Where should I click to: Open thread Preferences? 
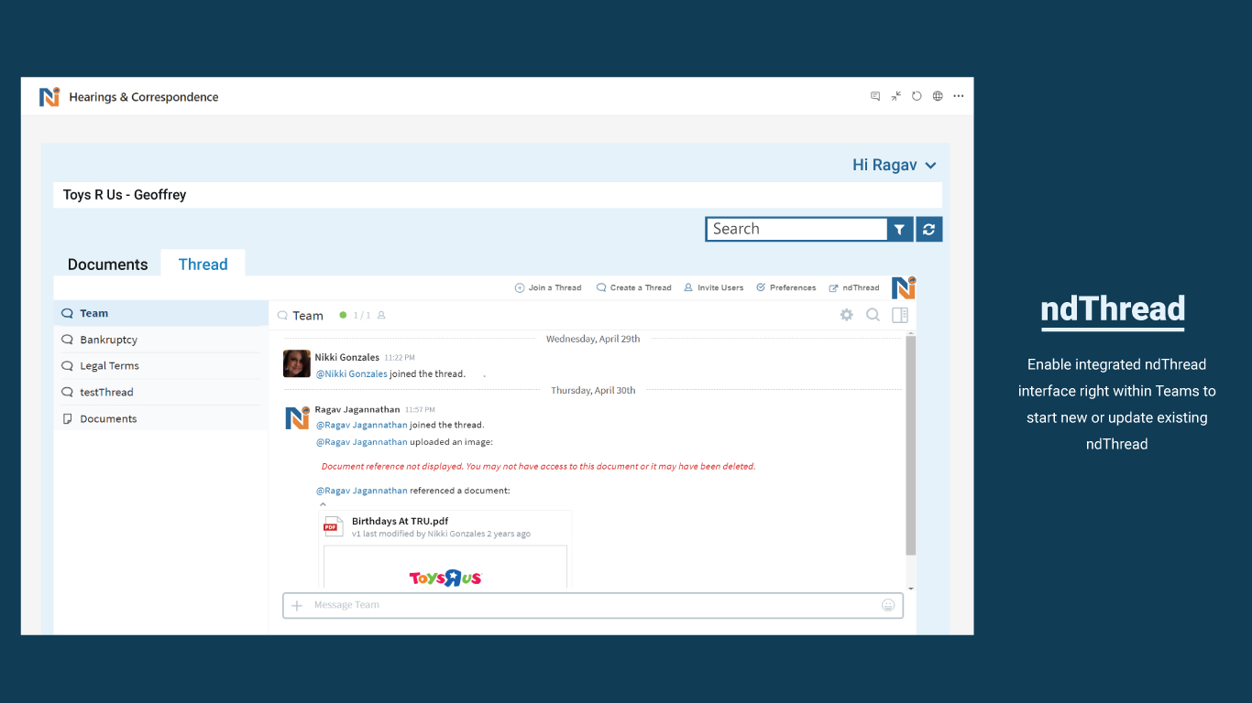786,287
